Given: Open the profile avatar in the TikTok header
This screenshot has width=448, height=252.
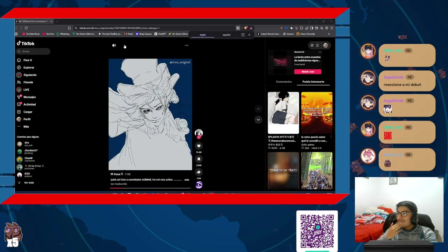Looking at the screenshot, I should coord(325,45).
